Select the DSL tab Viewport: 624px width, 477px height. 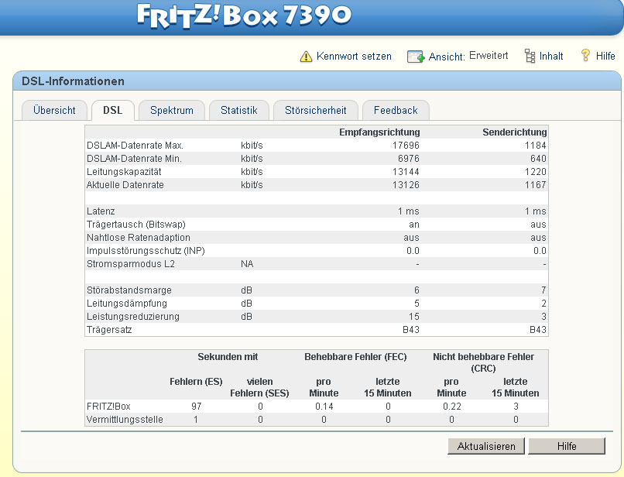click(x=112, y=110)
